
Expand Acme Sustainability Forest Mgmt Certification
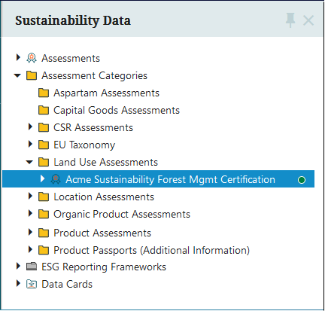tap(42, 178)
